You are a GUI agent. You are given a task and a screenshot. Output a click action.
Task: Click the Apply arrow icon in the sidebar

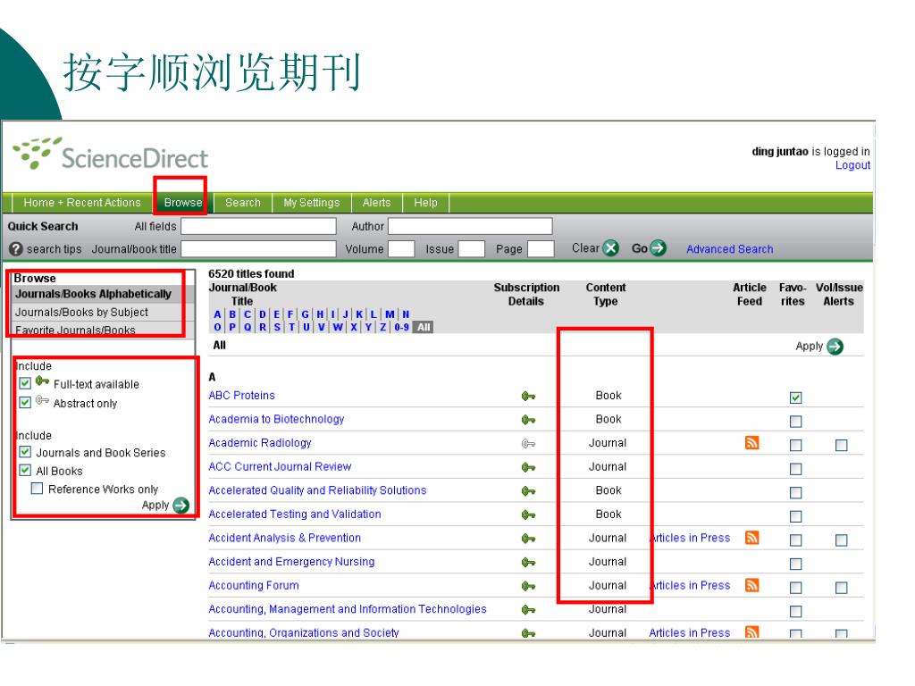181,506
